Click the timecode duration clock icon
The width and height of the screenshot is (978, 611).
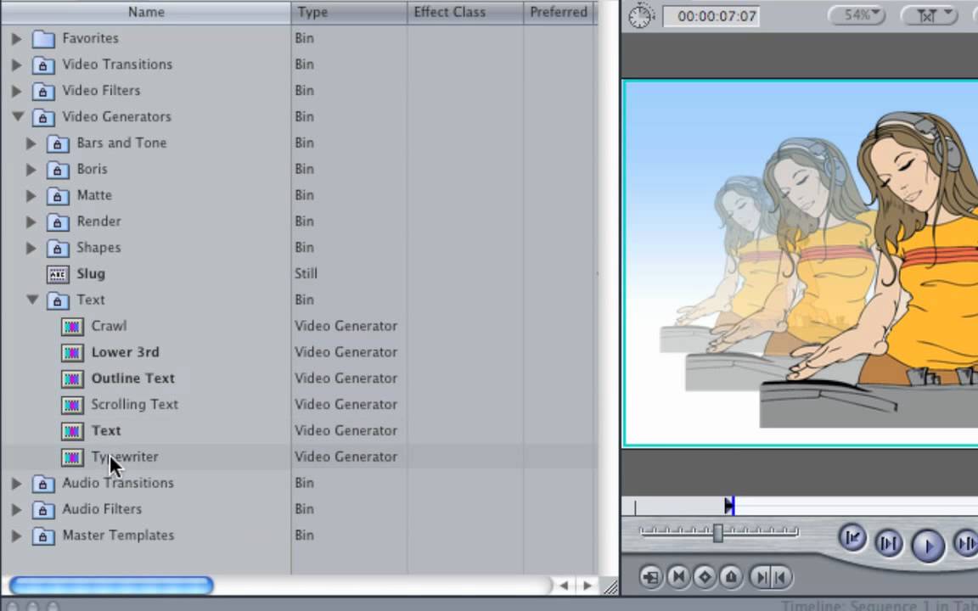pyautogui.click(x=640, y=15)
